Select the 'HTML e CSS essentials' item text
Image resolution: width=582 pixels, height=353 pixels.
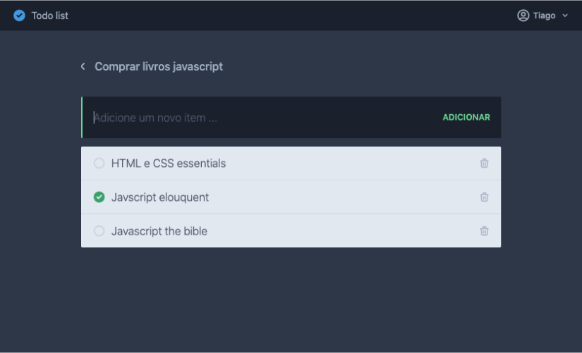[169, 163]
